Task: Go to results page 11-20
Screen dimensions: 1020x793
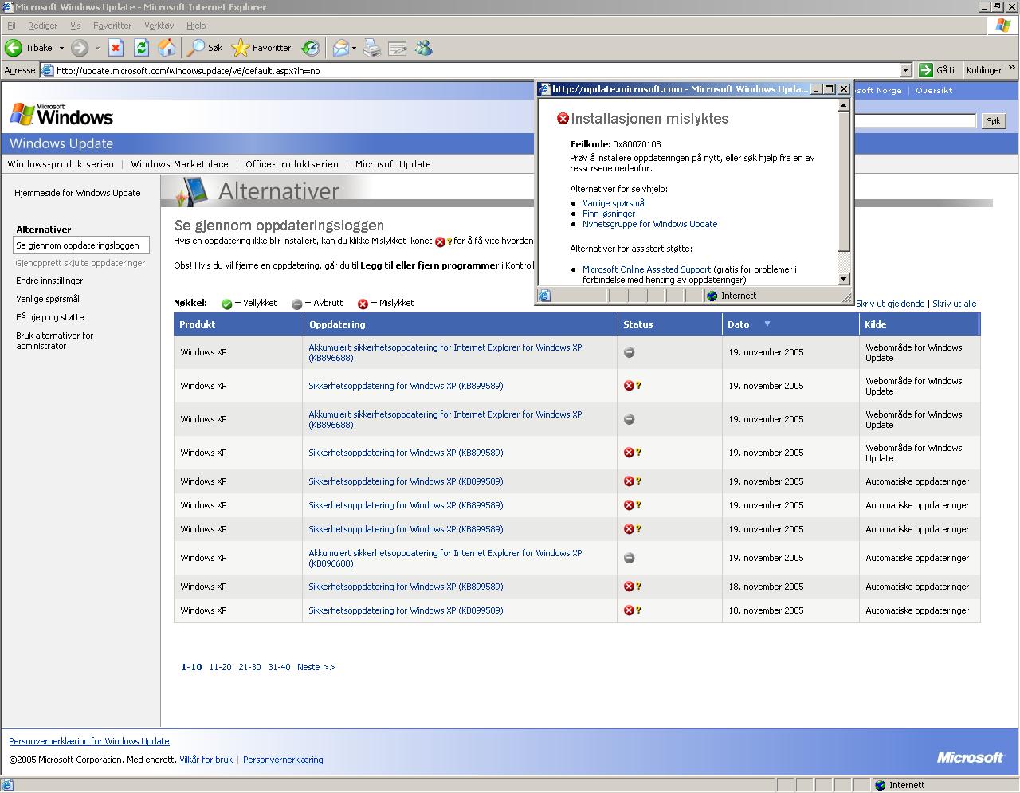Action: pos(220,667)
